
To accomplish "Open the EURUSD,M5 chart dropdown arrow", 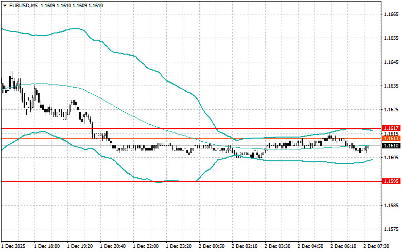I will [x=5, y=5].
